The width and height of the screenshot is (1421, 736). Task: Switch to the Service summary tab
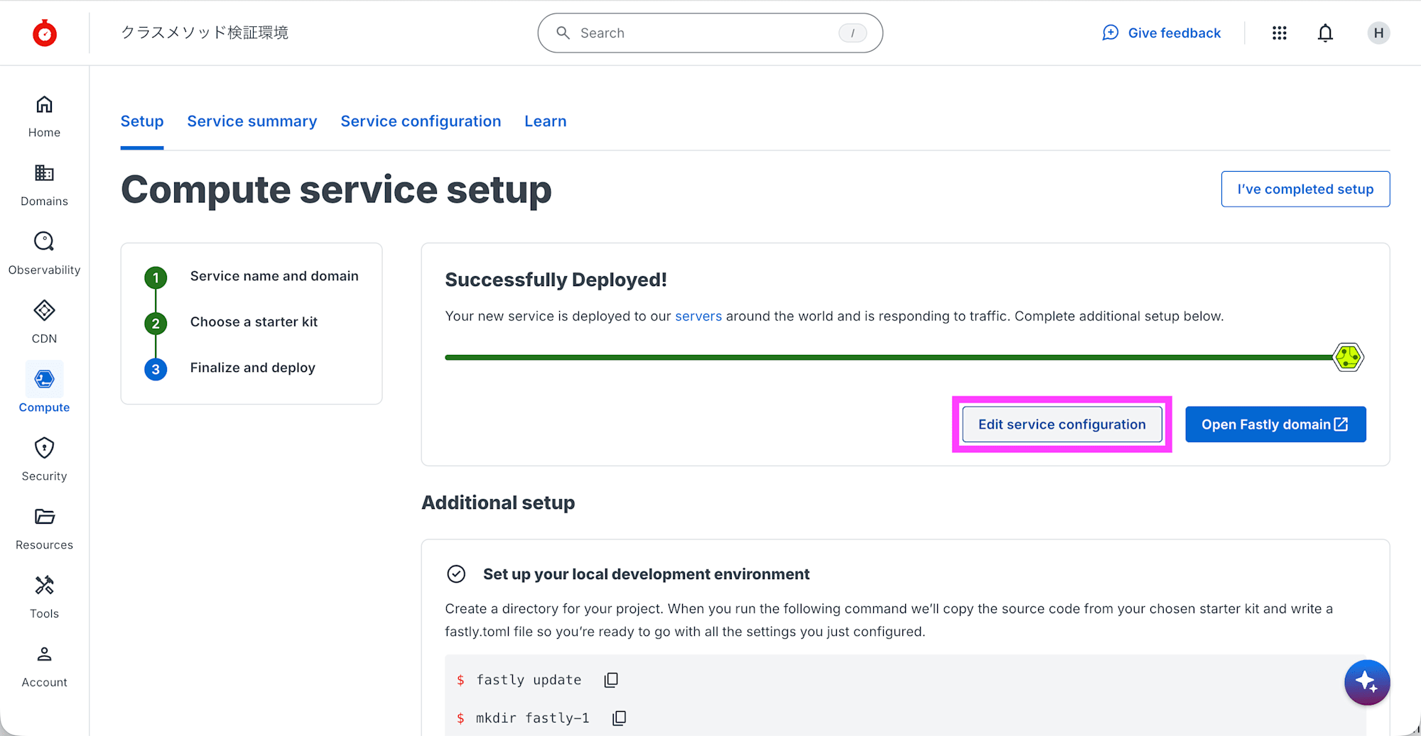pyautogui.click(x=252, y=121)
